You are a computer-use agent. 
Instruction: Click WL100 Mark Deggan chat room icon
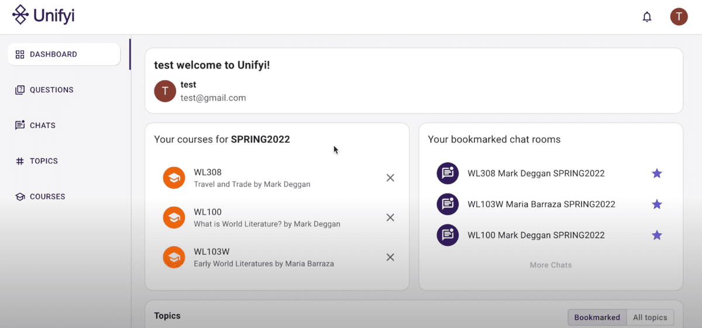pyautogui.click(x=448, y=235)
